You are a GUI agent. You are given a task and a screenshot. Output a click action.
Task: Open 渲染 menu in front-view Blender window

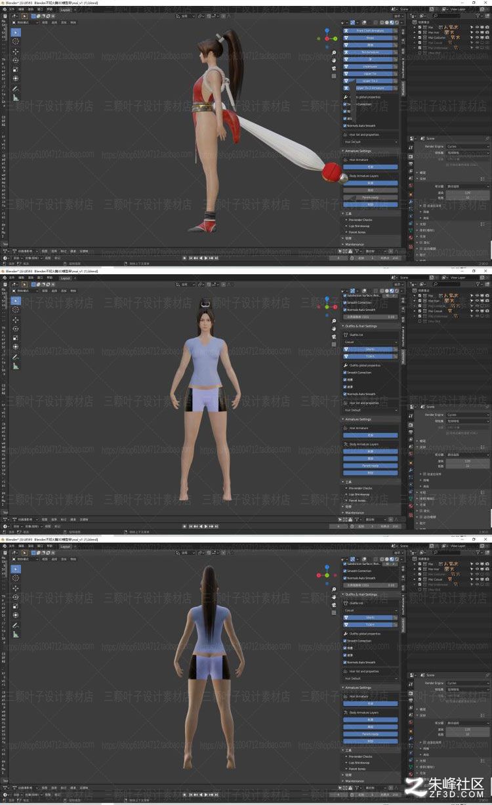pyautogui.click(x=31, y=278)
